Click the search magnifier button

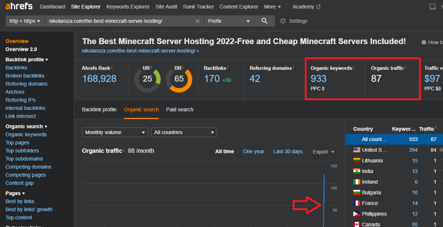(264, 21)
